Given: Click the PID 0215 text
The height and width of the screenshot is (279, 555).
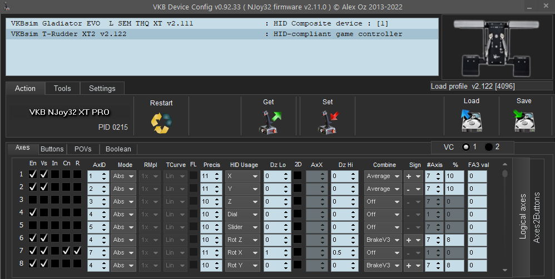Looking at the screenshot, I should pos(113,127).
